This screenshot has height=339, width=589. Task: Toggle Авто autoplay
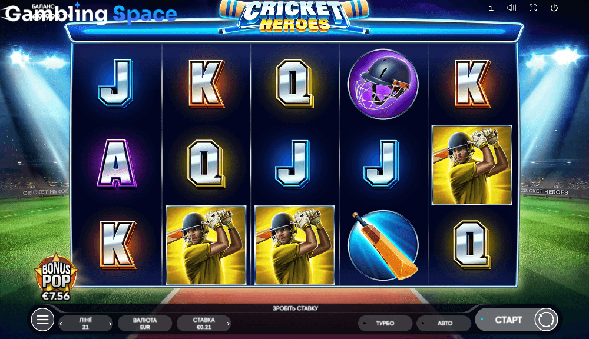click(x=444, y=323)
